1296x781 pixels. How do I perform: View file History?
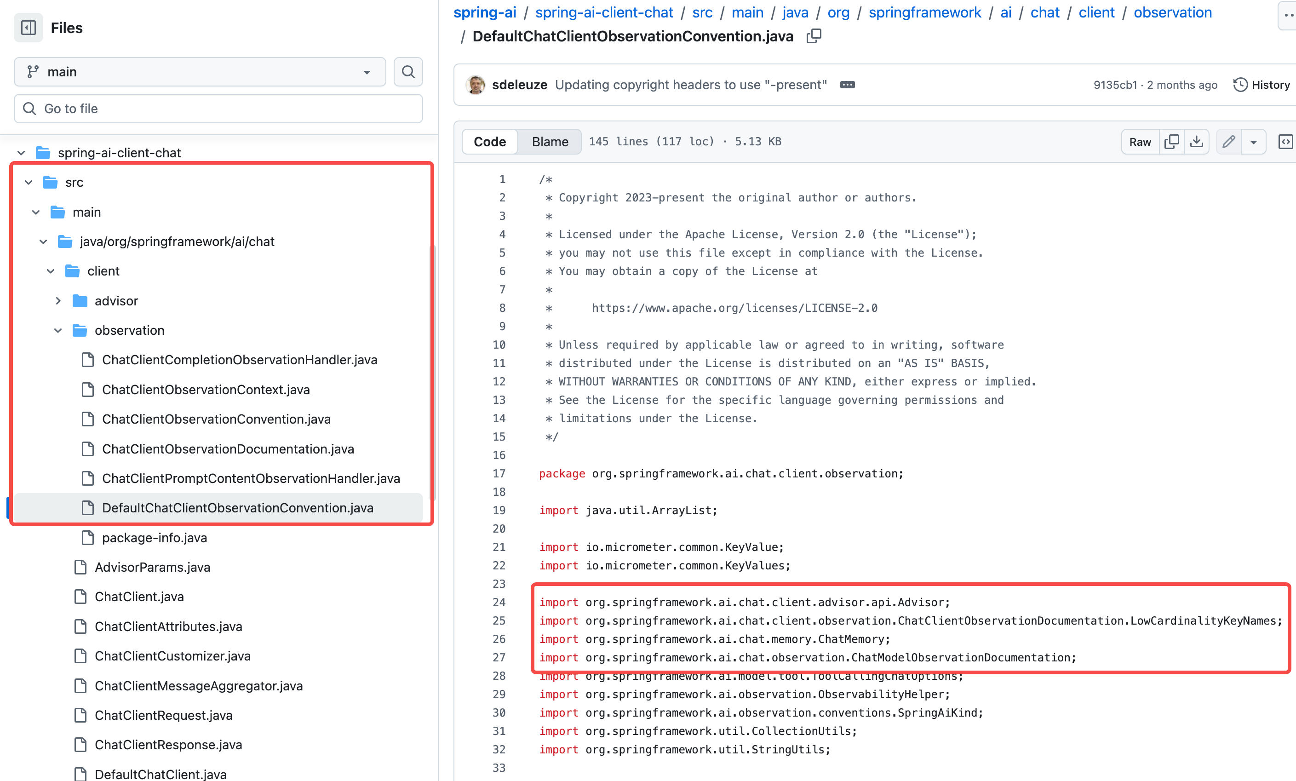(1262, 85)
